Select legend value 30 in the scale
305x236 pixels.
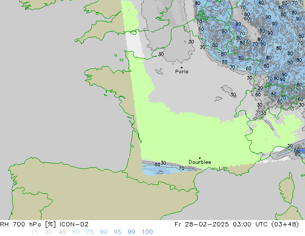coord(48,232)
